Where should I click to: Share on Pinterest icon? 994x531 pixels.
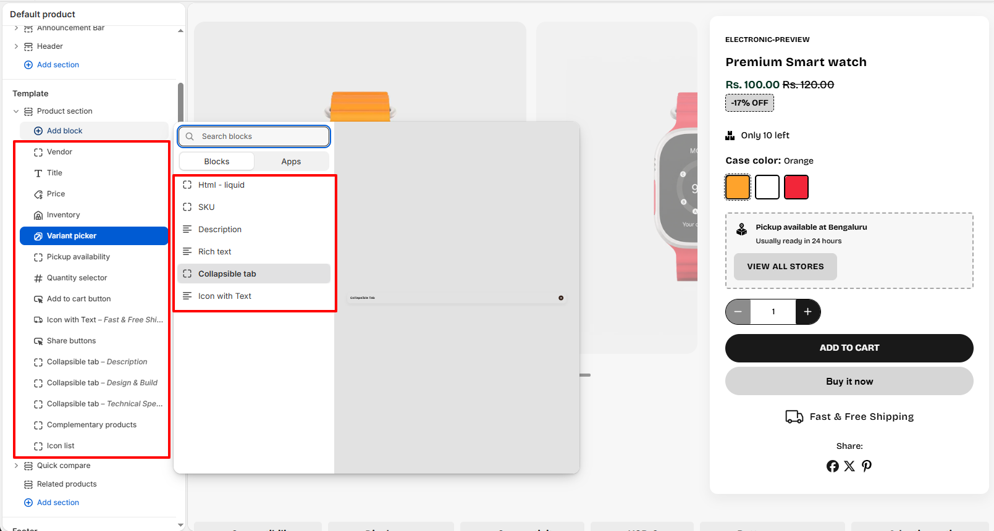click(x=867, y=466)
